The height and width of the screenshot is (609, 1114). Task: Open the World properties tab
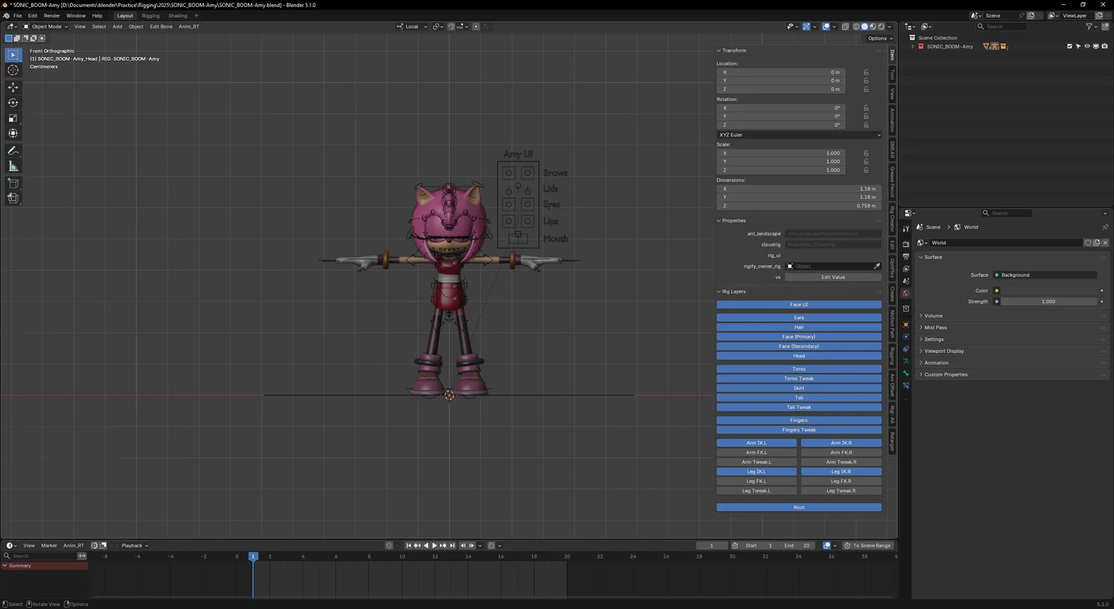pyautogui.click(x=906, y=293)
